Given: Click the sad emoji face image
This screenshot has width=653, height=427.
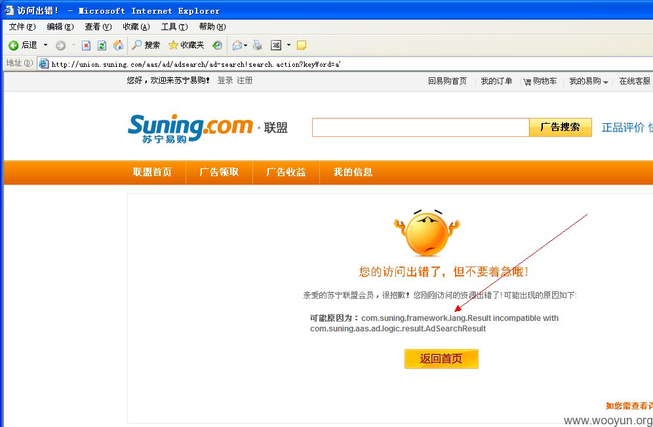Looking at the screenshot, I should coord(426,232).
